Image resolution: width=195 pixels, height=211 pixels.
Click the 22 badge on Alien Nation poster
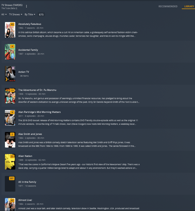[12, 156]
